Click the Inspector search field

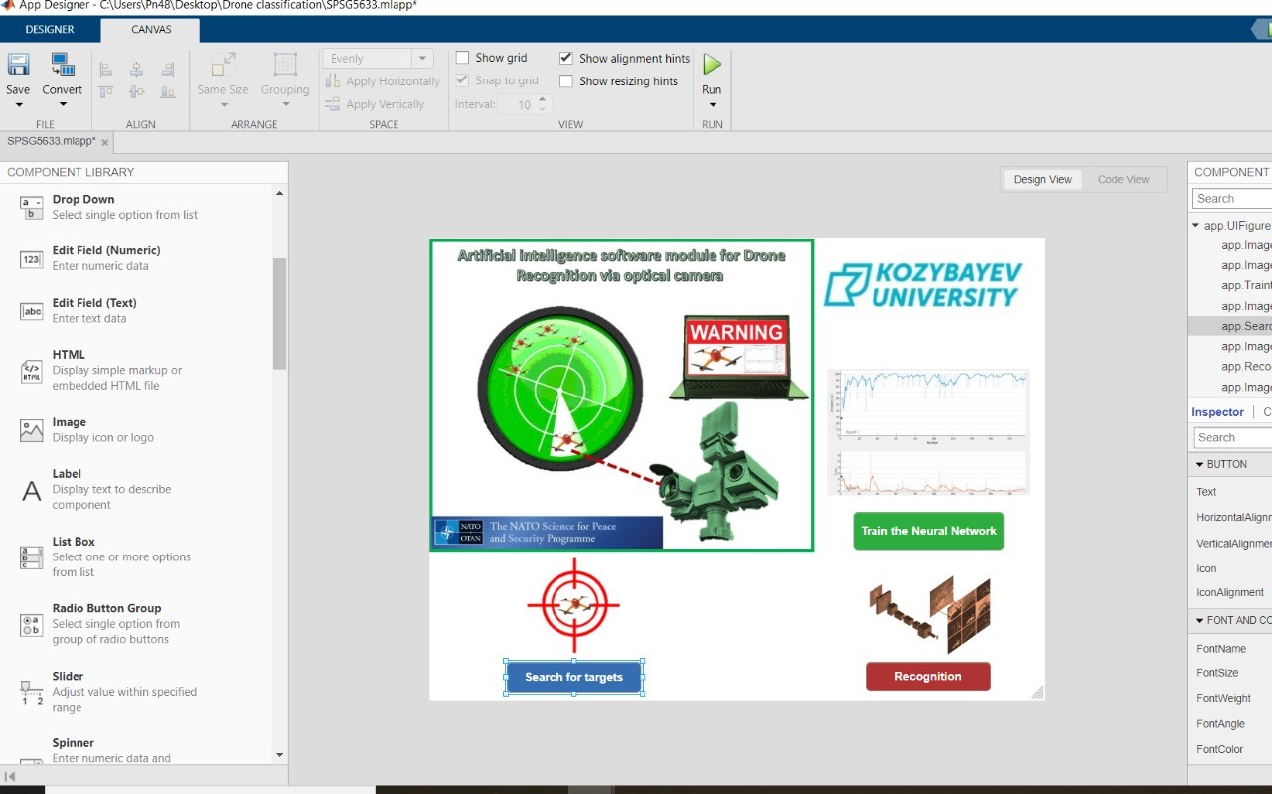(x=1232, y=438)
